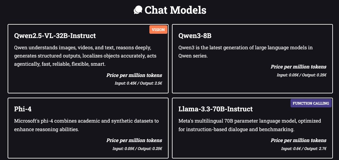Click the Meta's multilingual 70B description text
This screenshot has height=160, width=339.
click(x=250, y=125)
